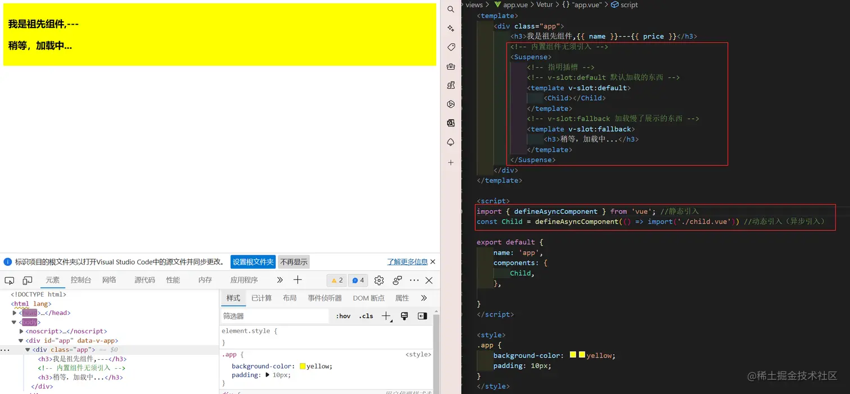Viewport: 850px width, 394px height.
Task: Click the Vetur breadcrumb in VS Code
Action: [544, 4]
